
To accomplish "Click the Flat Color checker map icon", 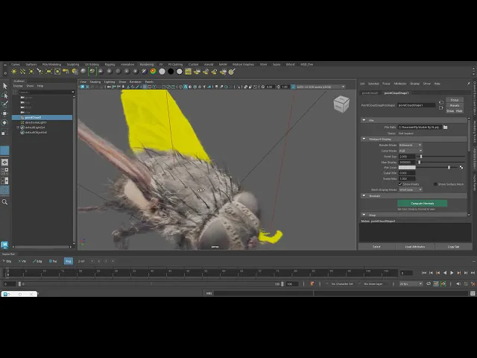I will coord(461,167).
